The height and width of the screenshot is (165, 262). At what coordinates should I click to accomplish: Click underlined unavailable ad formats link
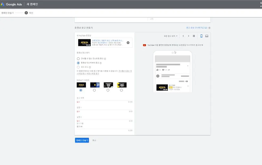tap(104, 72)
